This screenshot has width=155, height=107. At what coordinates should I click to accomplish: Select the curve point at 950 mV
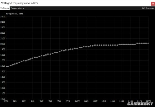click(x=59, y=52)
